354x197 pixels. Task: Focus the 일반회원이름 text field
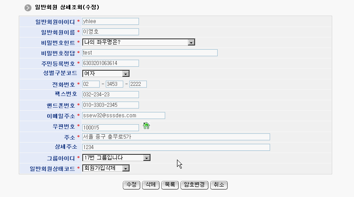click(x=110, y=32)
